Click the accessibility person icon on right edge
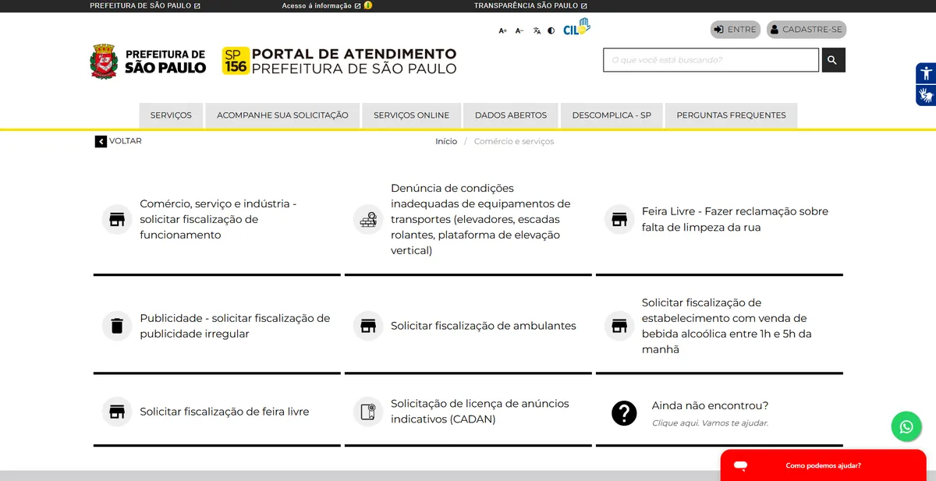 926,73
